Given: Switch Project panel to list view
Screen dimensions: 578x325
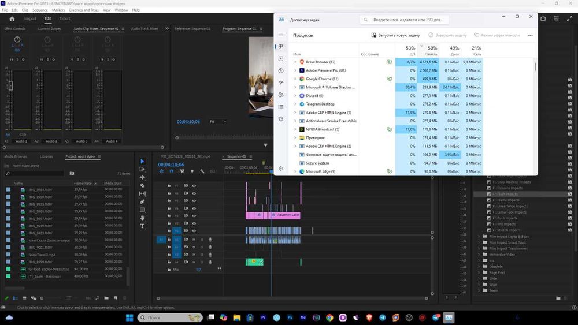Looking at the screenshot, I should click(x=16, y=298).
